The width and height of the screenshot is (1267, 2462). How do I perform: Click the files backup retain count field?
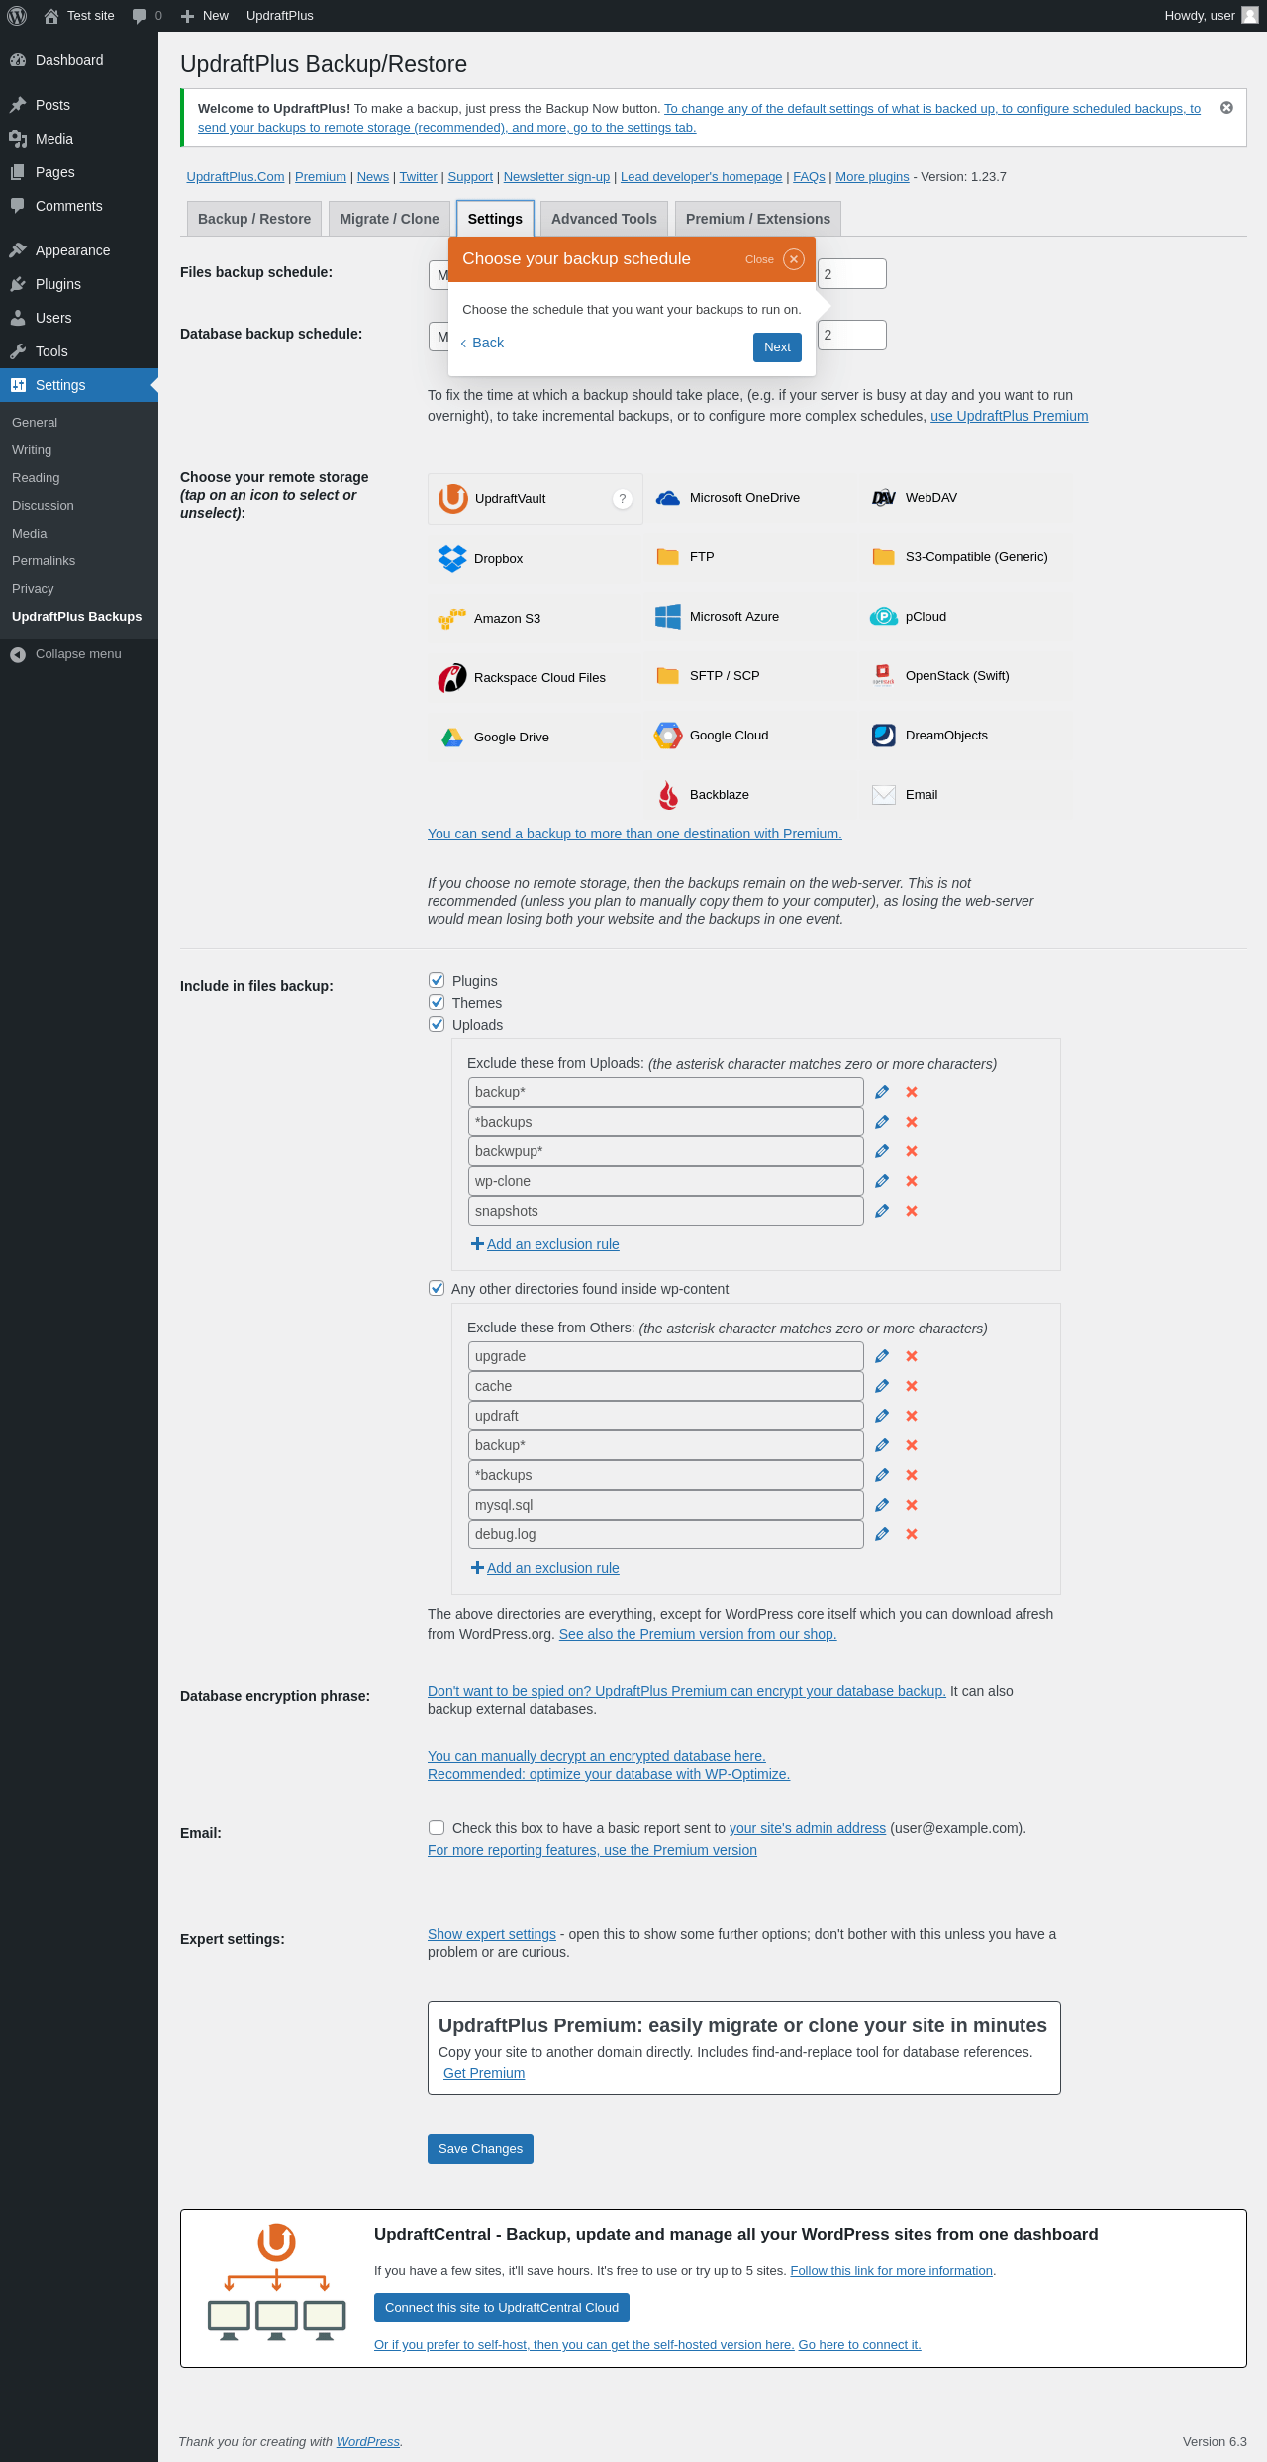click(x=852, y=274)
